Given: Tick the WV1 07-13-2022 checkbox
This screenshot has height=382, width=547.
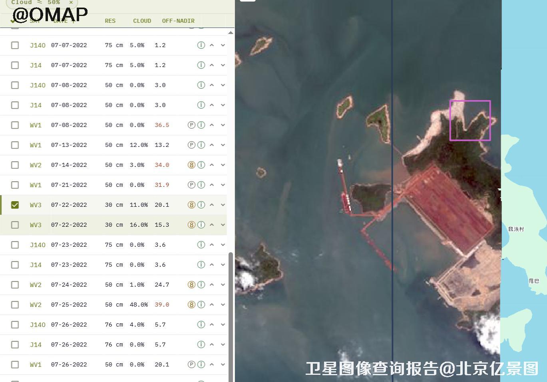Looking at the screenshot, I should (x=15, y=145).
